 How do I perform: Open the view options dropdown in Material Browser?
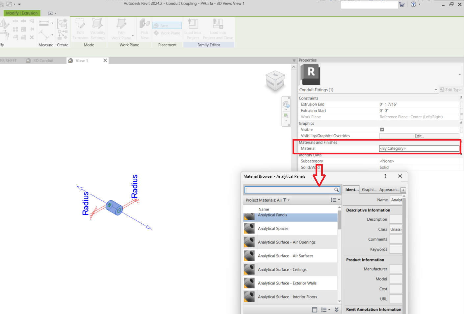click(335, 200)
